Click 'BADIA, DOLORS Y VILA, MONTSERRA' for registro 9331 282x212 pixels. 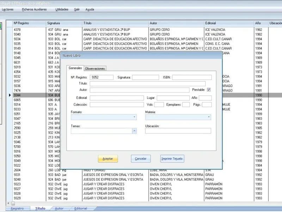tap(177, 175)
